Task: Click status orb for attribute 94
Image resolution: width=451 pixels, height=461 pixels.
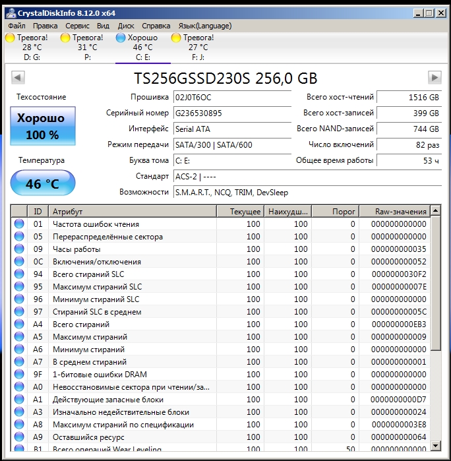Action: (19, 274)
